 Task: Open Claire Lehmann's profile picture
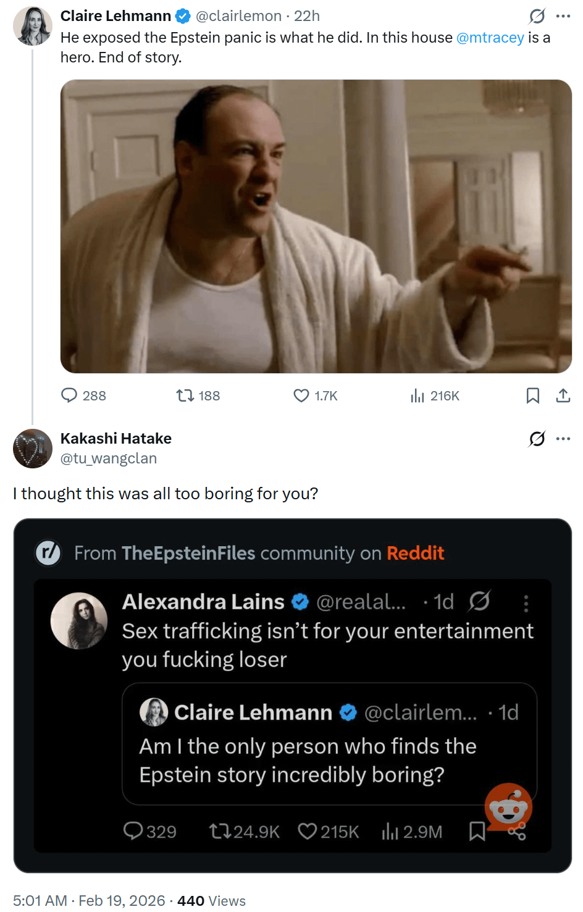[x=33, y=27]
